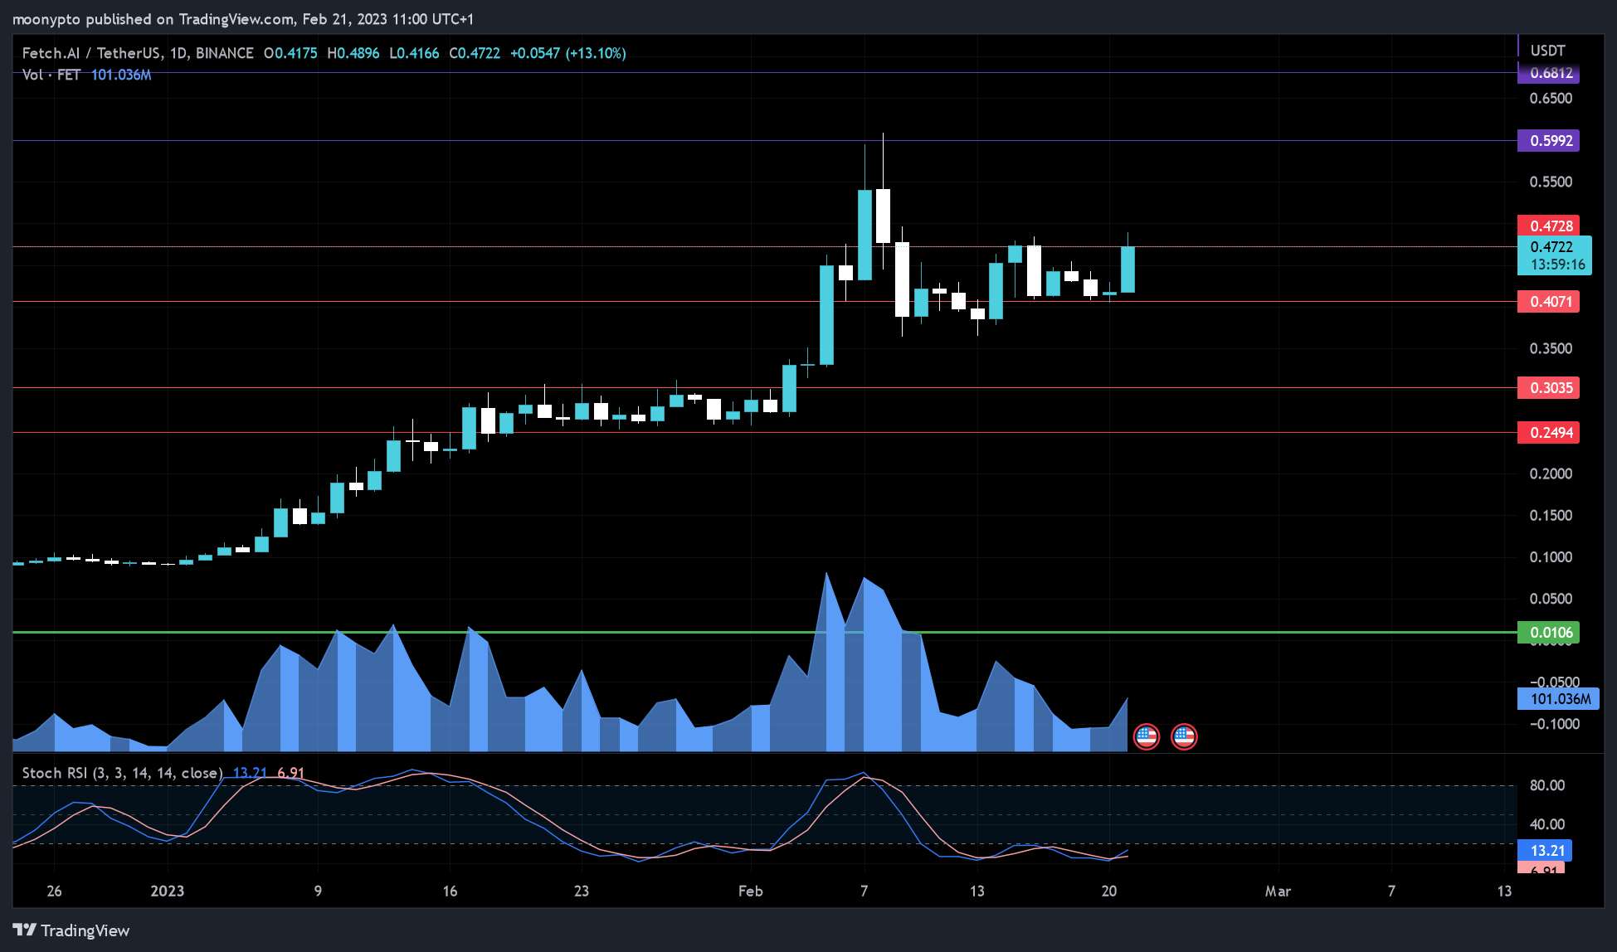Click the latest teal candle on Feb 21
The width and height of the screenshot is (1617, 952).
tap(1128, 270)
